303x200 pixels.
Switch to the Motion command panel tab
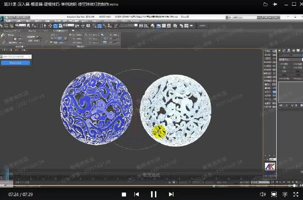click(x=294, y=50)
